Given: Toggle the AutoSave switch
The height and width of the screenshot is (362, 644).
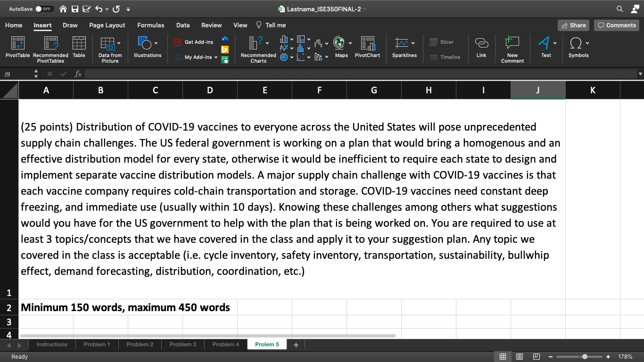Looking at the screenshot, I should [45, 9].
